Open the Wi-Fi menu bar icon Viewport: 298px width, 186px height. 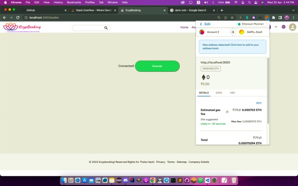tap(236, 3)
